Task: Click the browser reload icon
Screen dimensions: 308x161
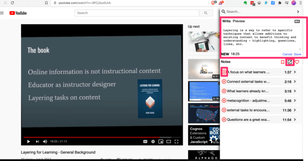Action: 12,3
